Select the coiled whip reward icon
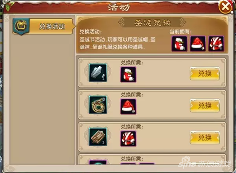The image size is (236, 173). pos(98,105)
